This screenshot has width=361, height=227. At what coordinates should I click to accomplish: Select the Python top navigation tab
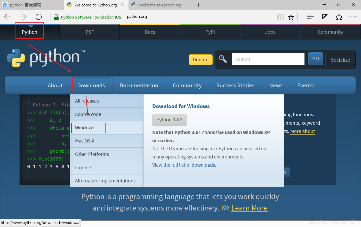[x=29, y=32]
